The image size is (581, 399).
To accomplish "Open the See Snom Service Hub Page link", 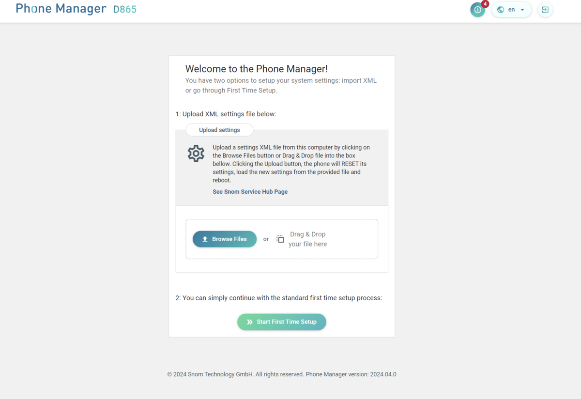I will 250,192.
